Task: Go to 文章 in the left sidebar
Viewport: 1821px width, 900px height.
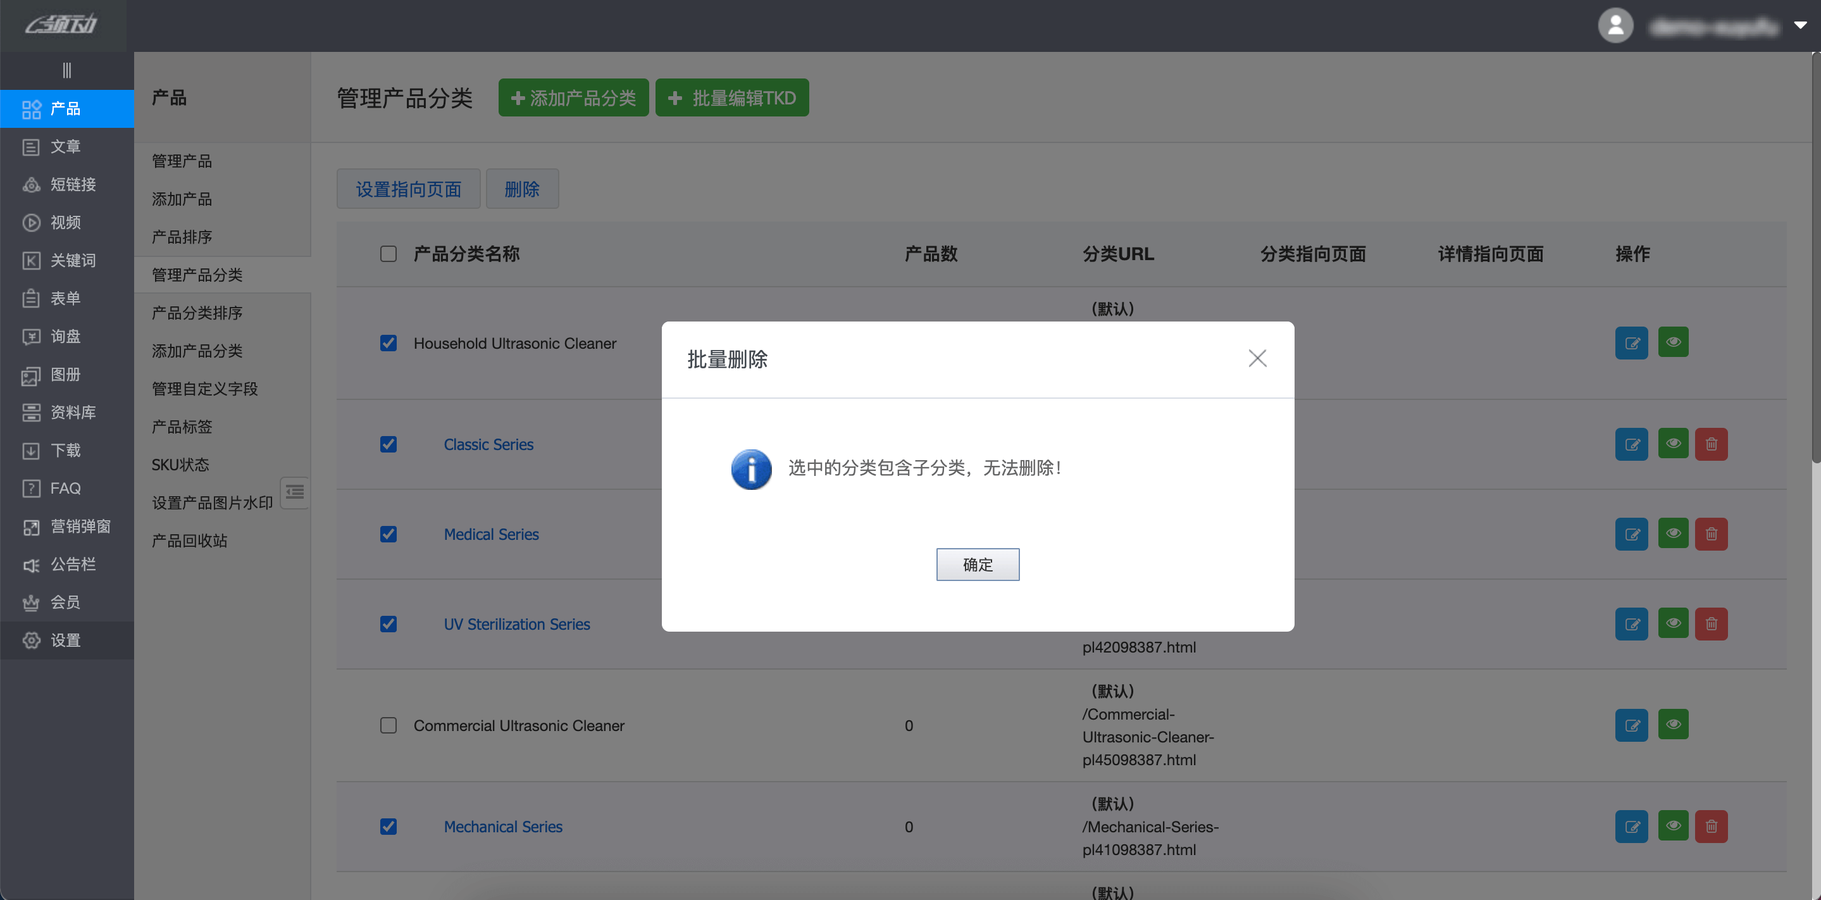Action: pyautogui.click(x=66, y=146)
